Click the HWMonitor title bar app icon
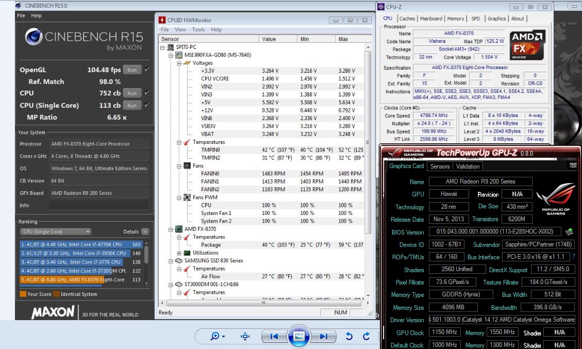This screenshot has height=349, width=582. (162, 20)
